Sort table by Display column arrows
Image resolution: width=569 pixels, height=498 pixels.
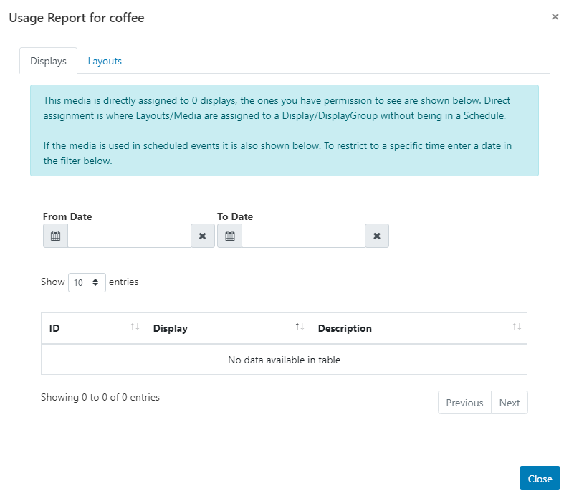300,327
